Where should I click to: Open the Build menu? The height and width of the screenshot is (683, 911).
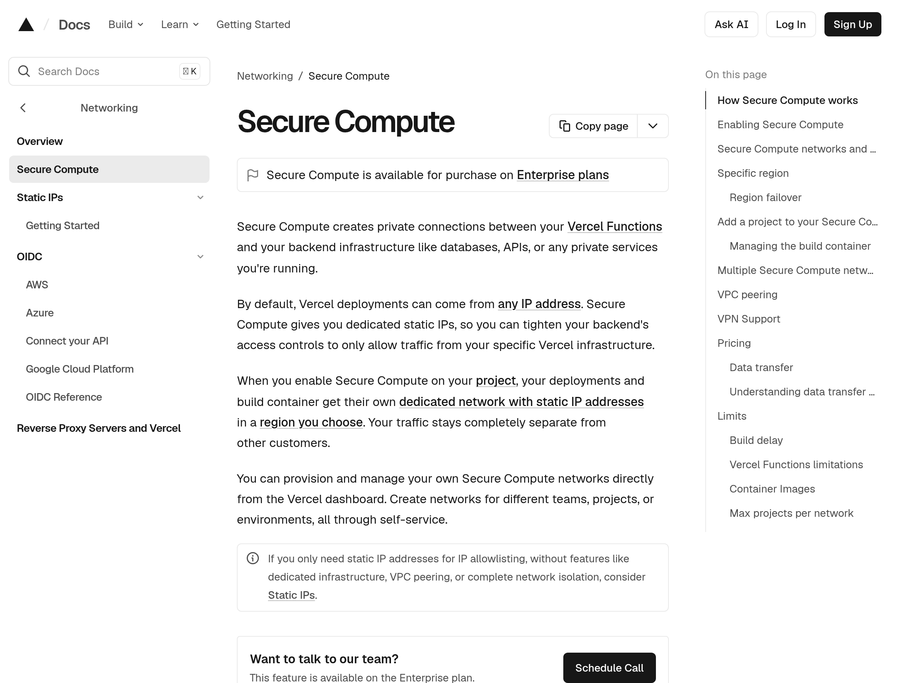point(126,24)
